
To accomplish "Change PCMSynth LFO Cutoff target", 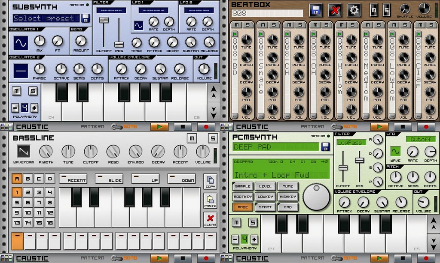I will [421, 139].
